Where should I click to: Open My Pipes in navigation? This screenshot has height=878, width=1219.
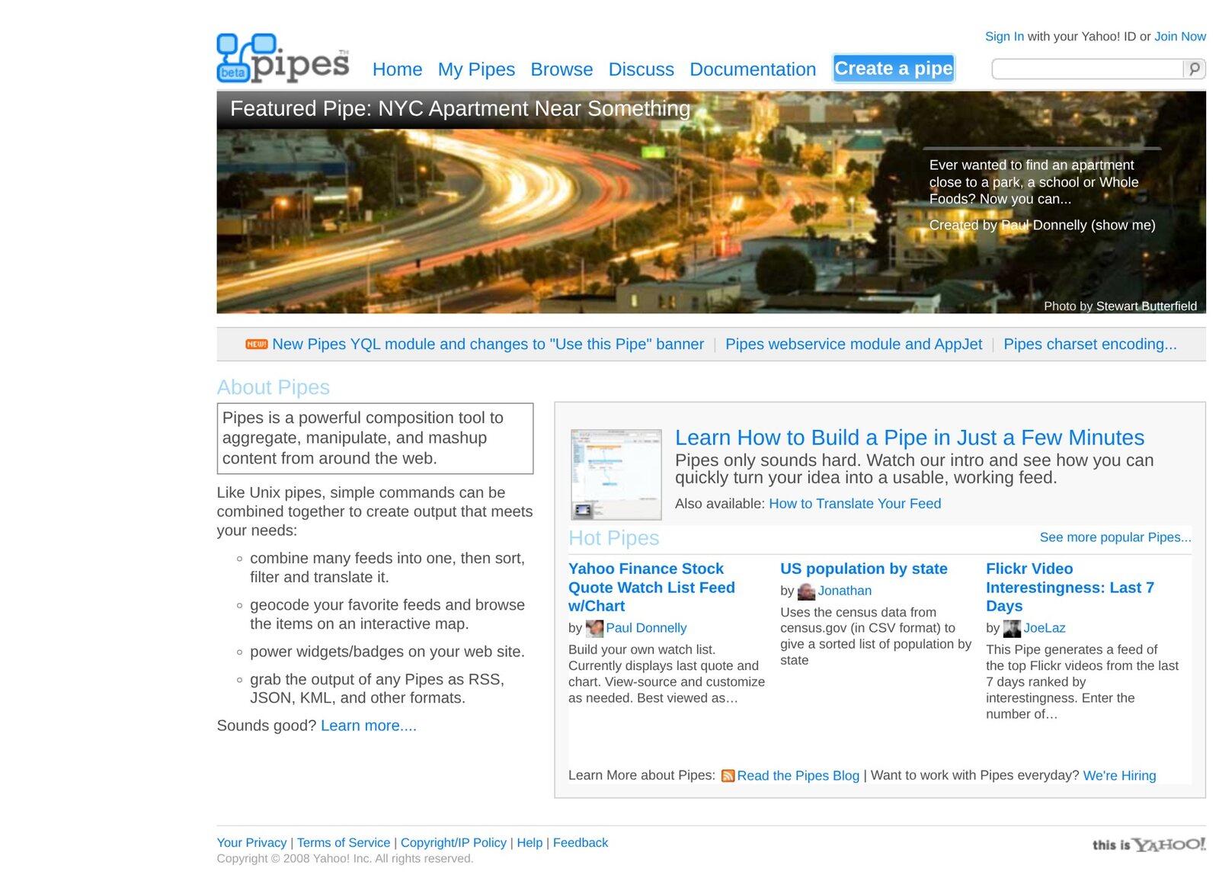click(476, 69)
